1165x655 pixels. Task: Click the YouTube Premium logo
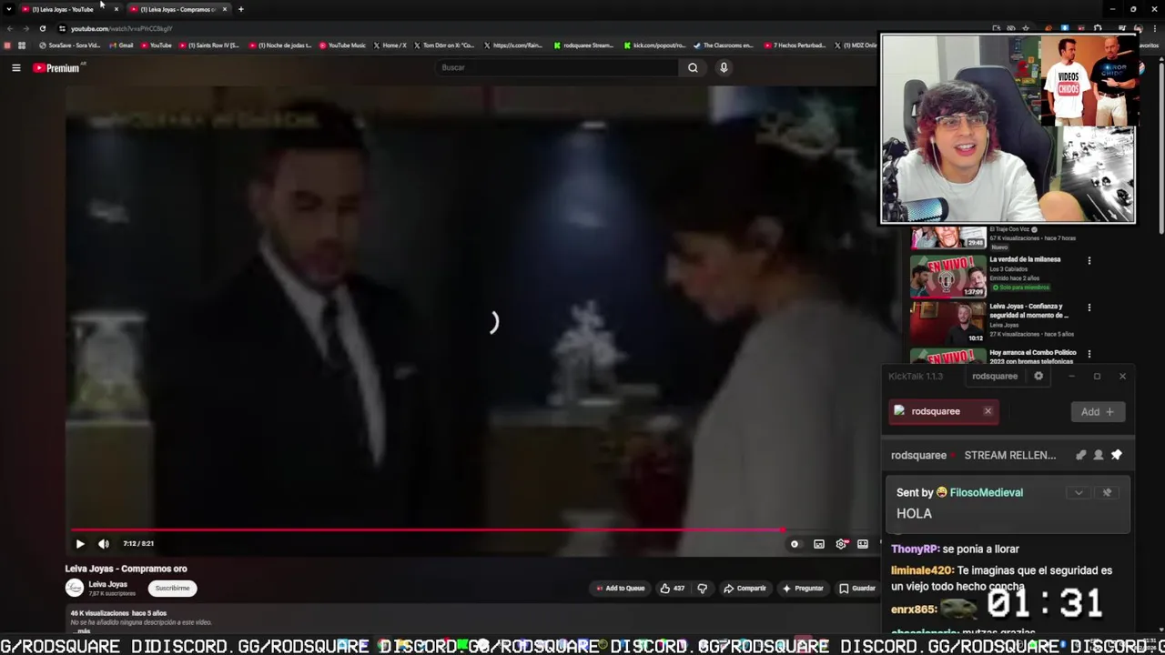[56, 67]
